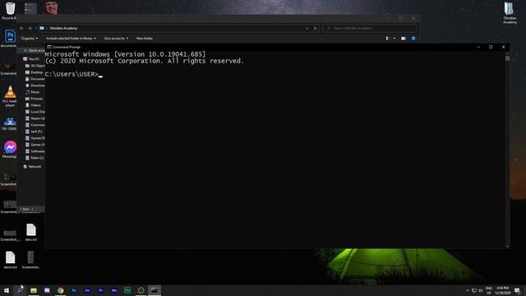
Task: Click the Obsidian Academy address bar path
Action: tap(63, 28)
